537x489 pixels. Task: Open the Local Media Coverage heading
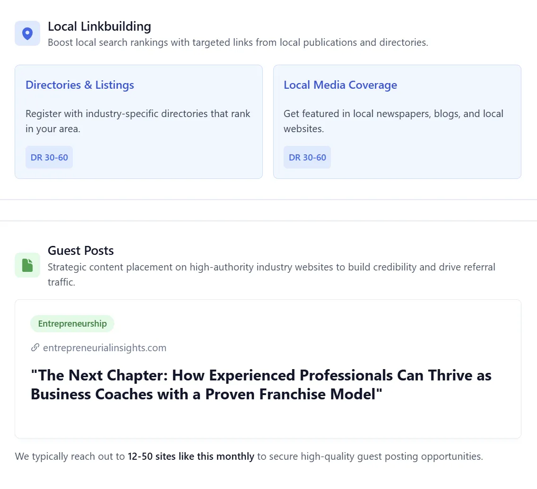(x=340, y=85)
